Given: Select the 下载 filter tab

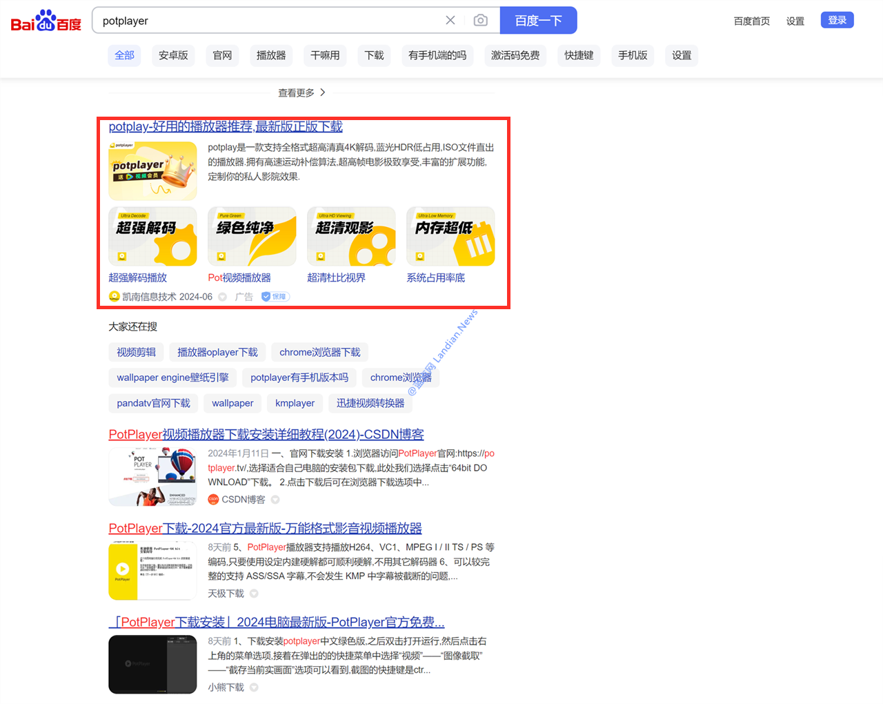Looking at the screenshot, I should pos(374,55).
